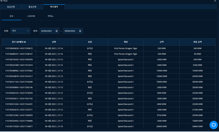Click the 09/04/2022 end date field
Screen dimensions: 219x132
(73, 31)
